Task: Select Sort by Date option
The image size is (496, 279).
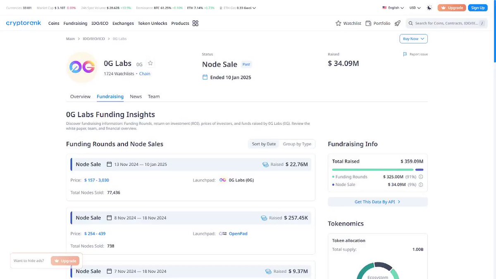Action: pos(264,144)
